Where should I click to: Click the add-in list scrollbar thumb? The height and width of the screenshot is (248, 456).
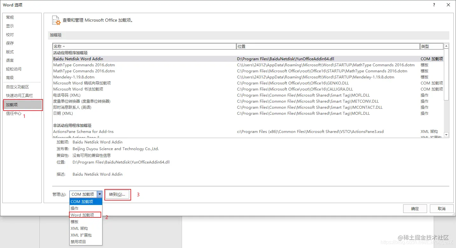pos(446,75)
